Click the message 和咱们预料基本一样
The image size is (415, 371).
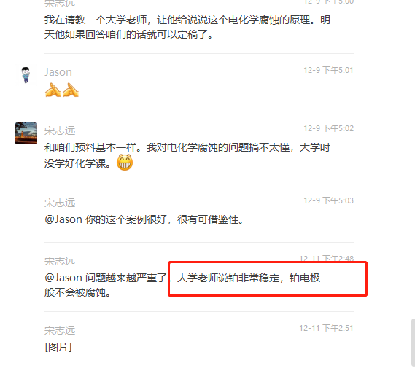pos(187,155)
